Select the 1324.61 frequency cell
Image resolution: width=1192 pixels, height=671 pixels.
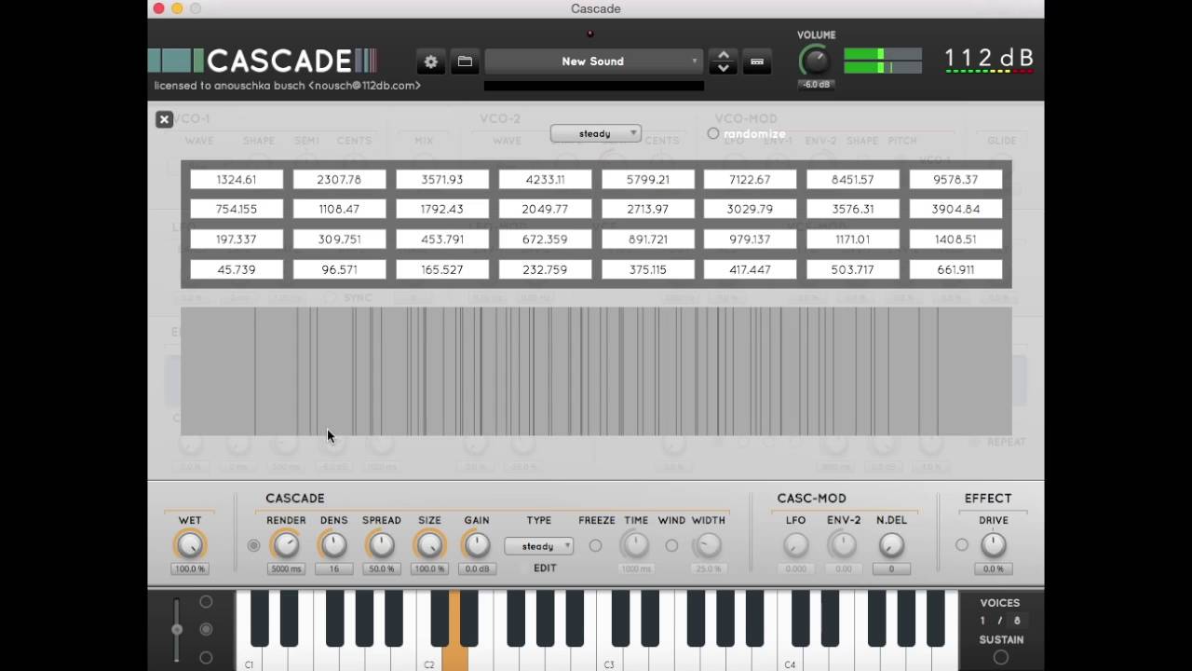tap(237, 179)
